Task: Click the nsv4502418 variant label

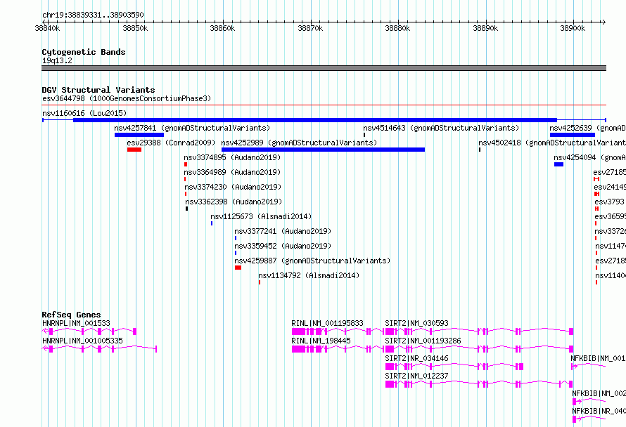Action: (x=552, y=143)
